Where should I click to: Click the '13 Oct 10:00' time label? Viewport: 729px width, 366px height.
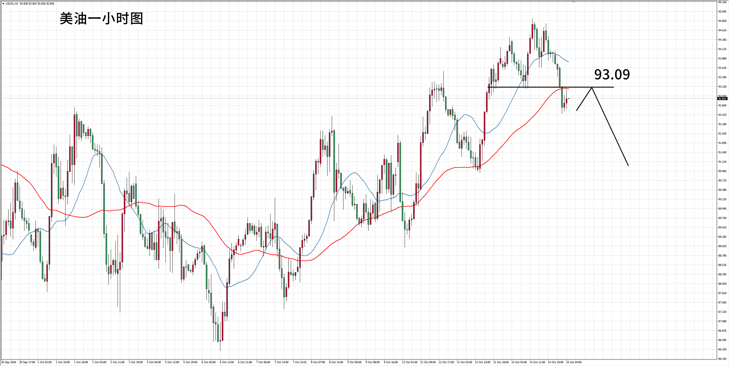click(x=483, y=362)
